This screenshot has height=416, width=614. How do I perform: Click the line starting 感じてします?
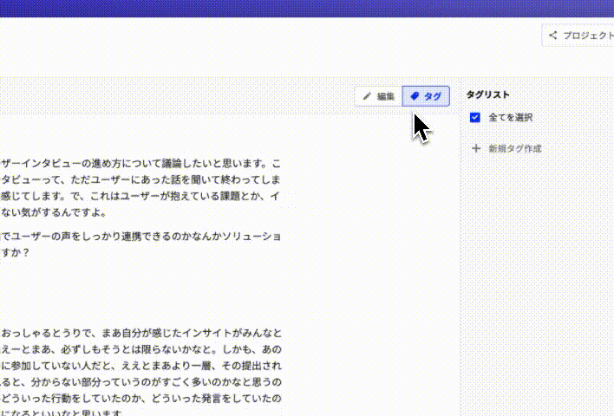coord(140,197)
